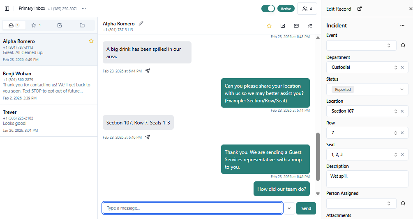Click the envelope icon in conversation header
413x219 pixels.
coord(296,26)
